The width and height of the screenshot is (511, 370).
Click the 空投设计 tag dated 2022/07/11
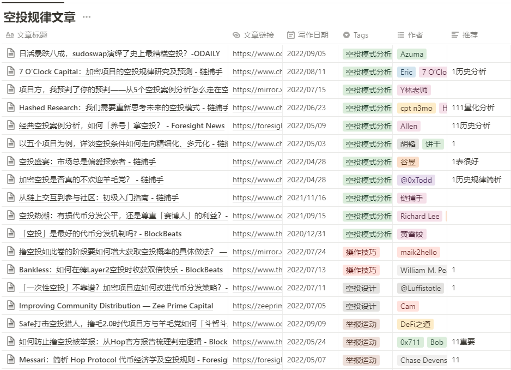click(x=361, y=288)
